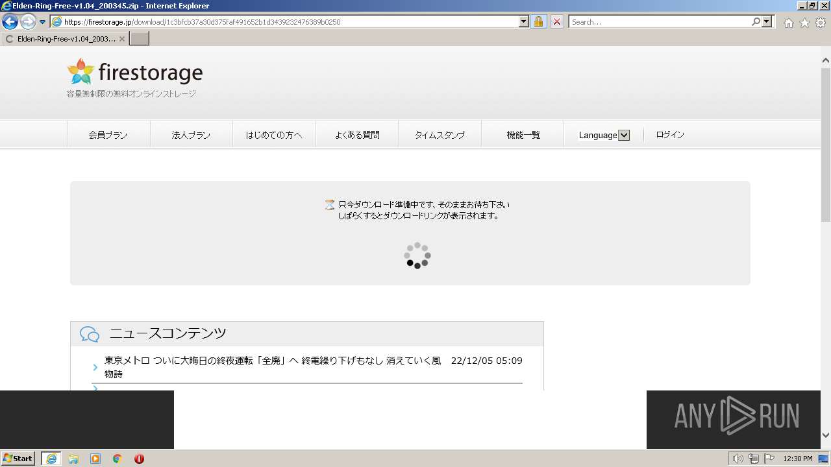Click the 22/12/05 05:09 news date
This screenshot has width=831, height=467.
(x=486, y=361)
